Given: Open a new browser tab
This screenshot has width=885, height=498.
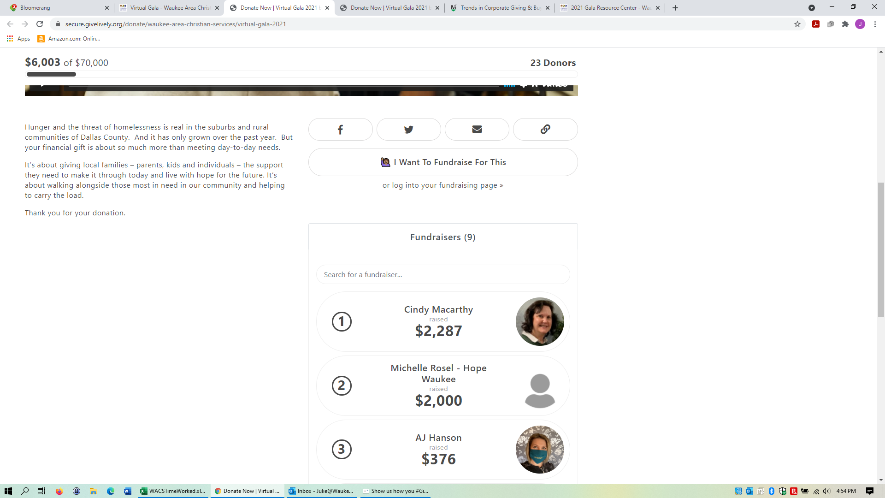Looking at the screenshot, I should 675,8.
